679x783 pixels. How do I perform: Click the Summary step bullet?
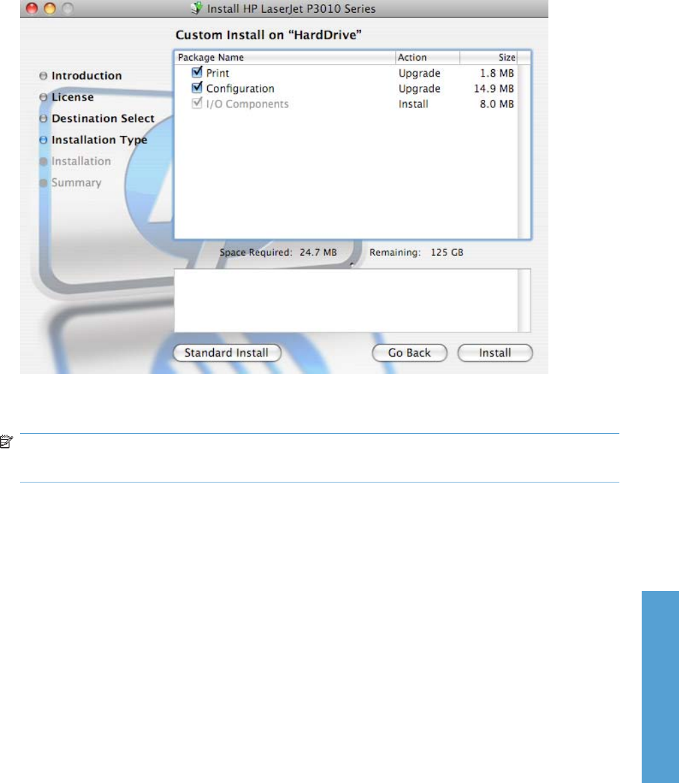(43, 183)
